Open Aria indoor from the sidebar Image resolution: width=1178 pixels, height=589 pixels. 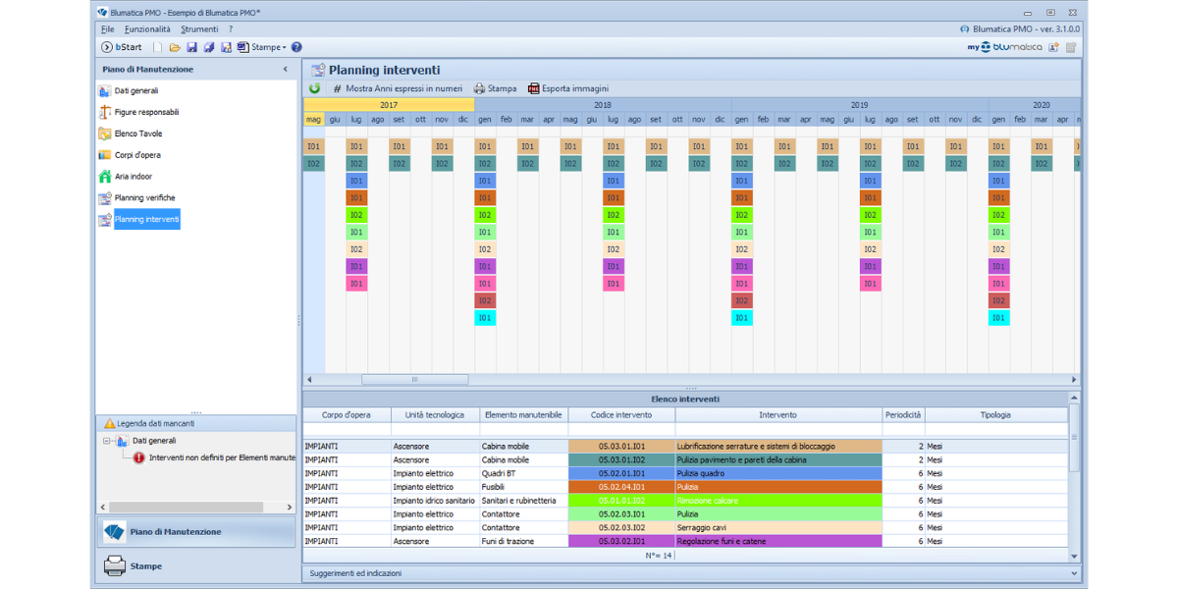[133, 177]
